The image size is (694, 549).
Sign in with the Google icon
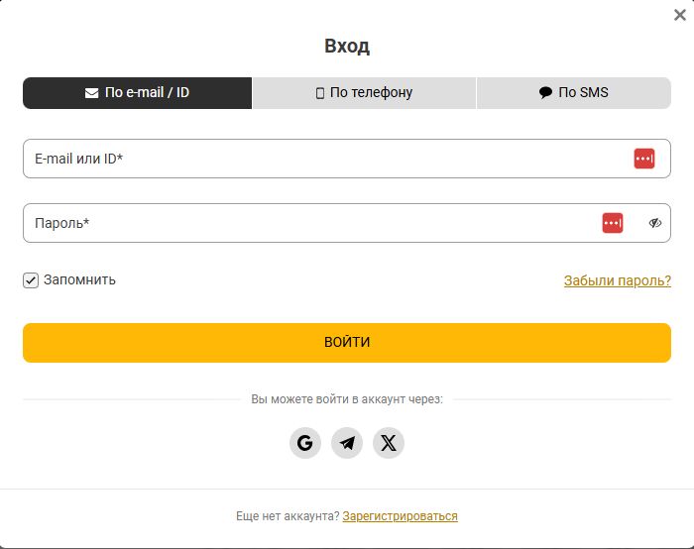(x=305, y=443)
